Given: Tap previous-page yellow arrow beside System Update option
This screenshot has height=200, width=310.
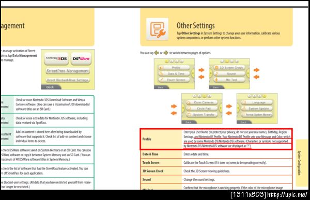Looking at the screenshot, I should tap(238, 109).
